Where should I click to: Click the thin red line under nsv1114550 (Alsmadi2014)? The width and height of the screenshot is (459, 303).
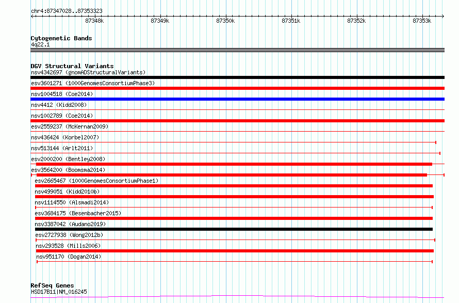pyautogui.click(x=234, y=208)
